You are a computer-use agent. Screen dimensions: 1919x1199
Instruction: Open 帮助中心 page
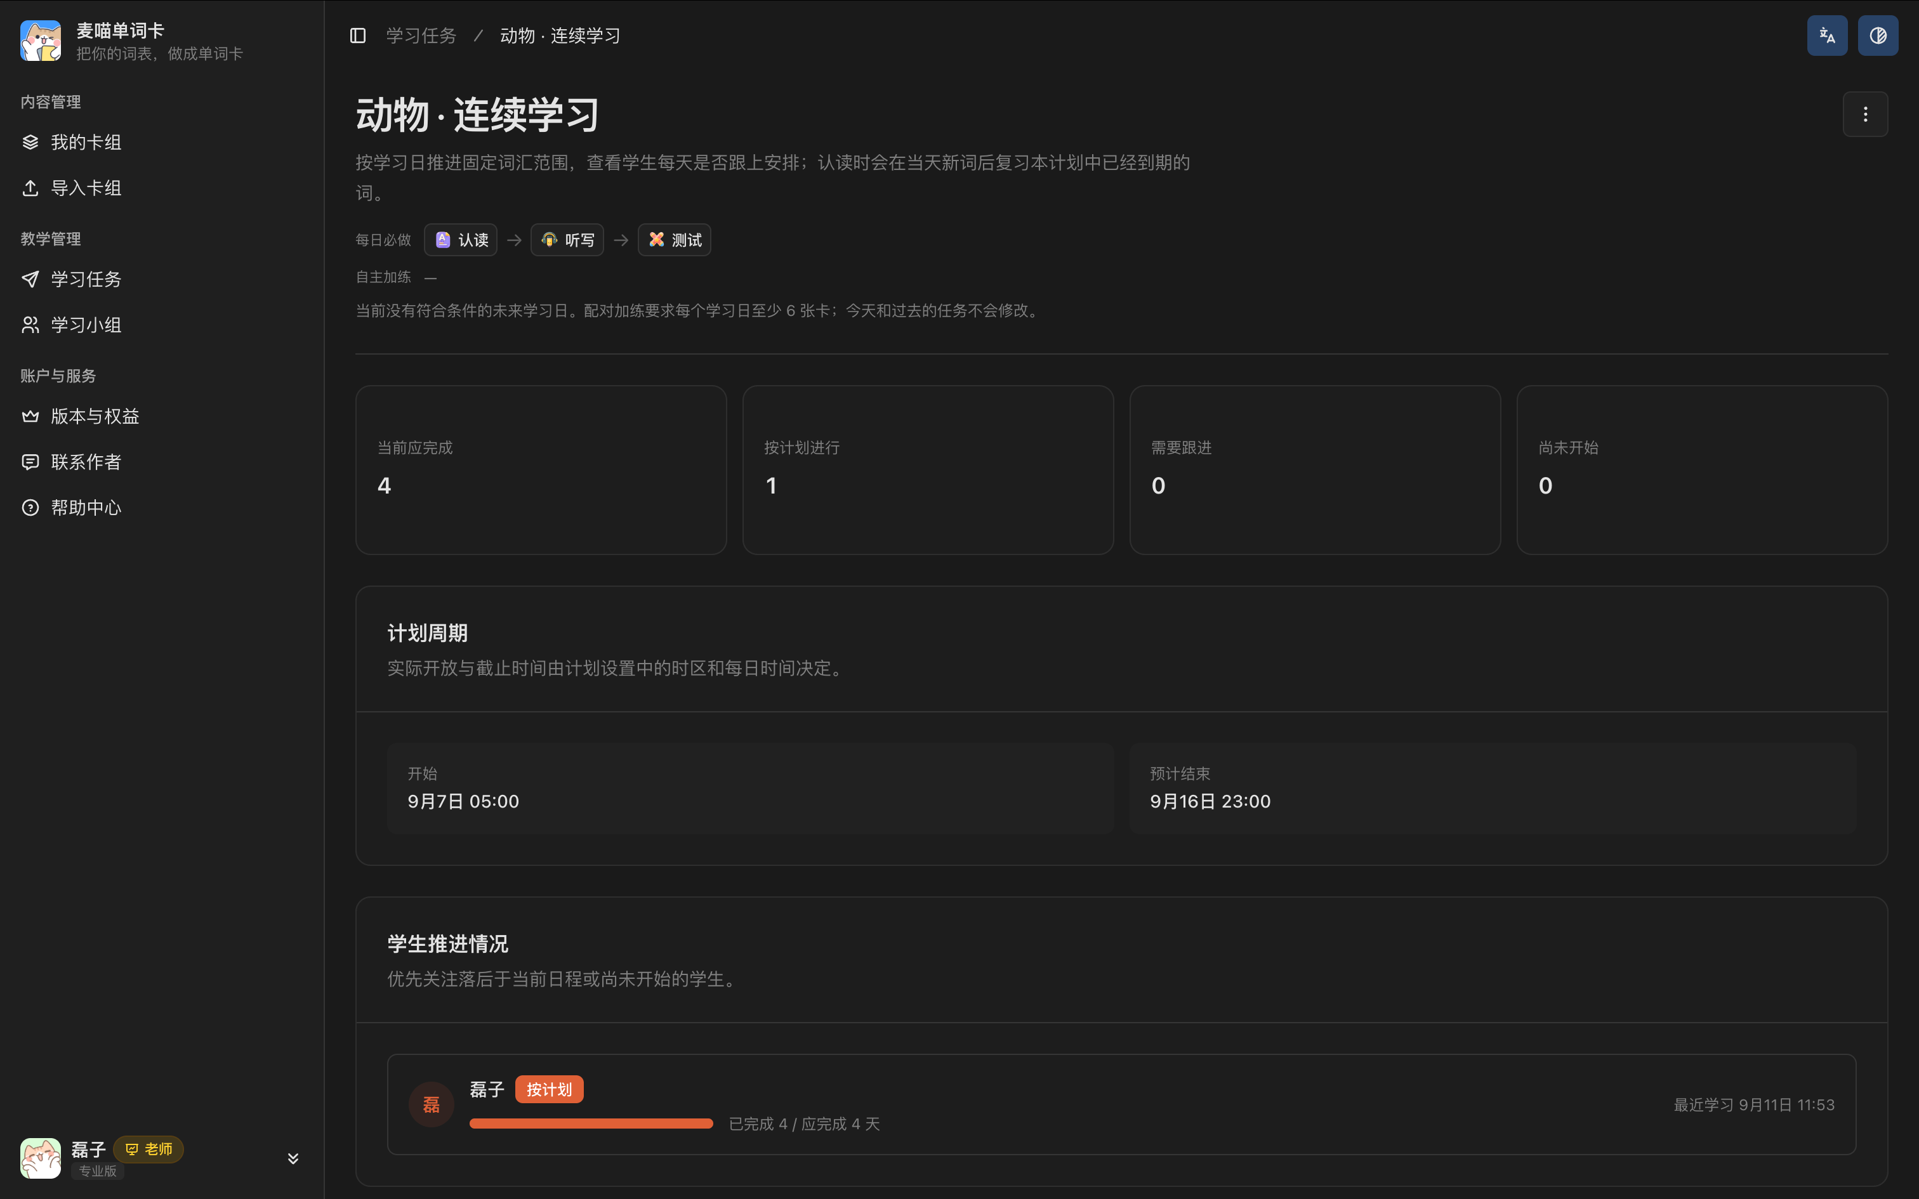[x=162, y=508]
